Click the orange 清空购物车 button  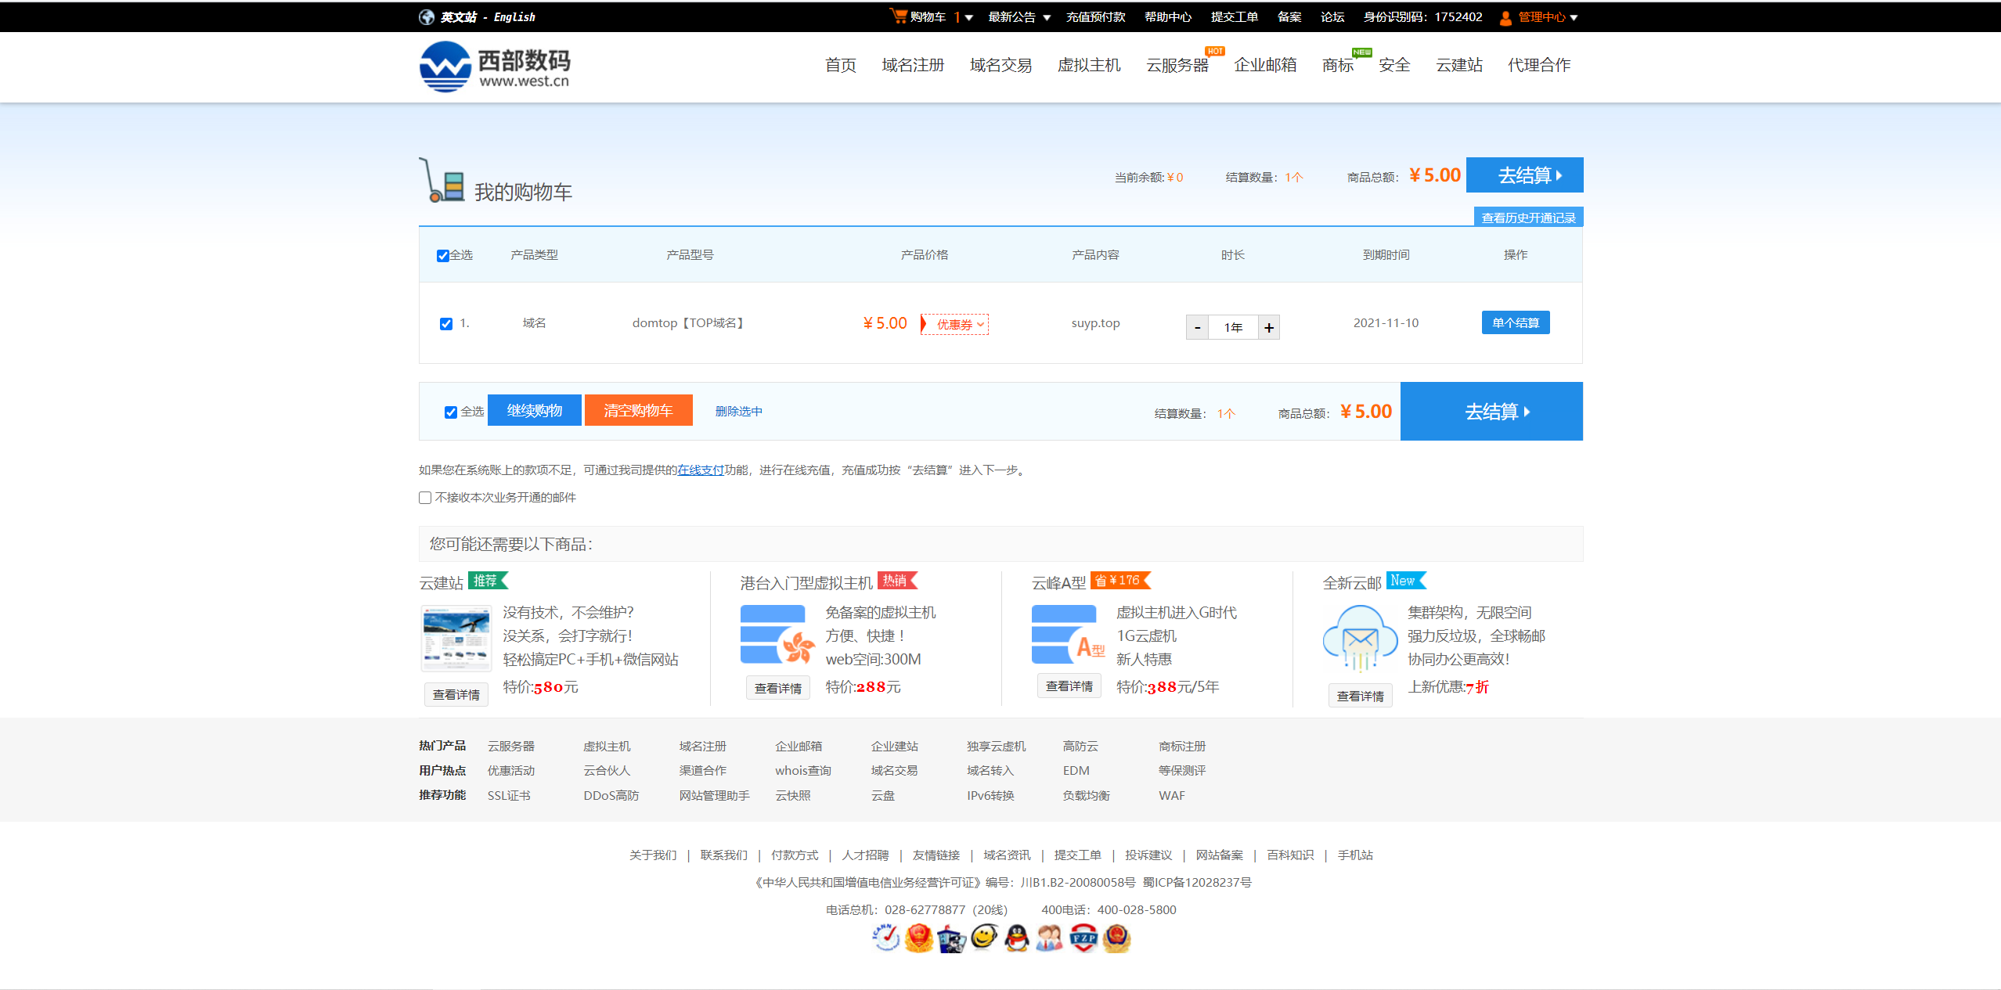point(638,411)
